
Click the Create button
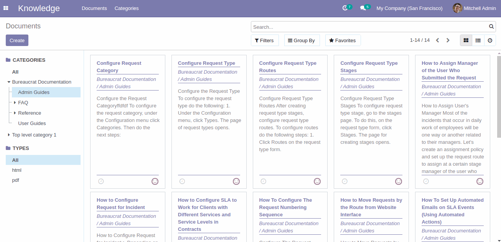coord(17,40)
